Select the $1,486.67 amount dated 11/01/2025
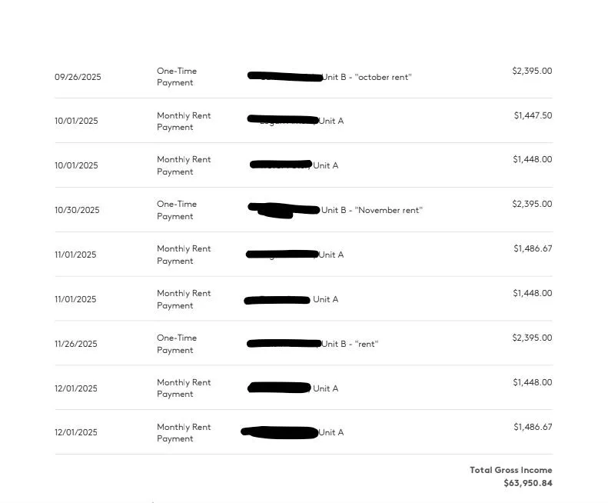This screenshot has width=608, height=503. (x=533, y=248)
